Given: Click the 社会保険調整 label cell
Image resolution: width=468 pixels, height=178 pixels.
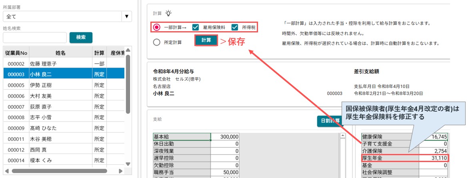Looking at the screenshot, I should pyautogui.click(x=390, y=172).
